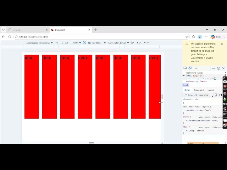Open Copilot Chat button
The height and width of the screenshot is (170, 227).
(x=216, y=37)
